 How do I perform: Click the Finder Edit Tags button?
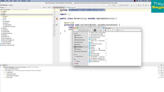115,30
